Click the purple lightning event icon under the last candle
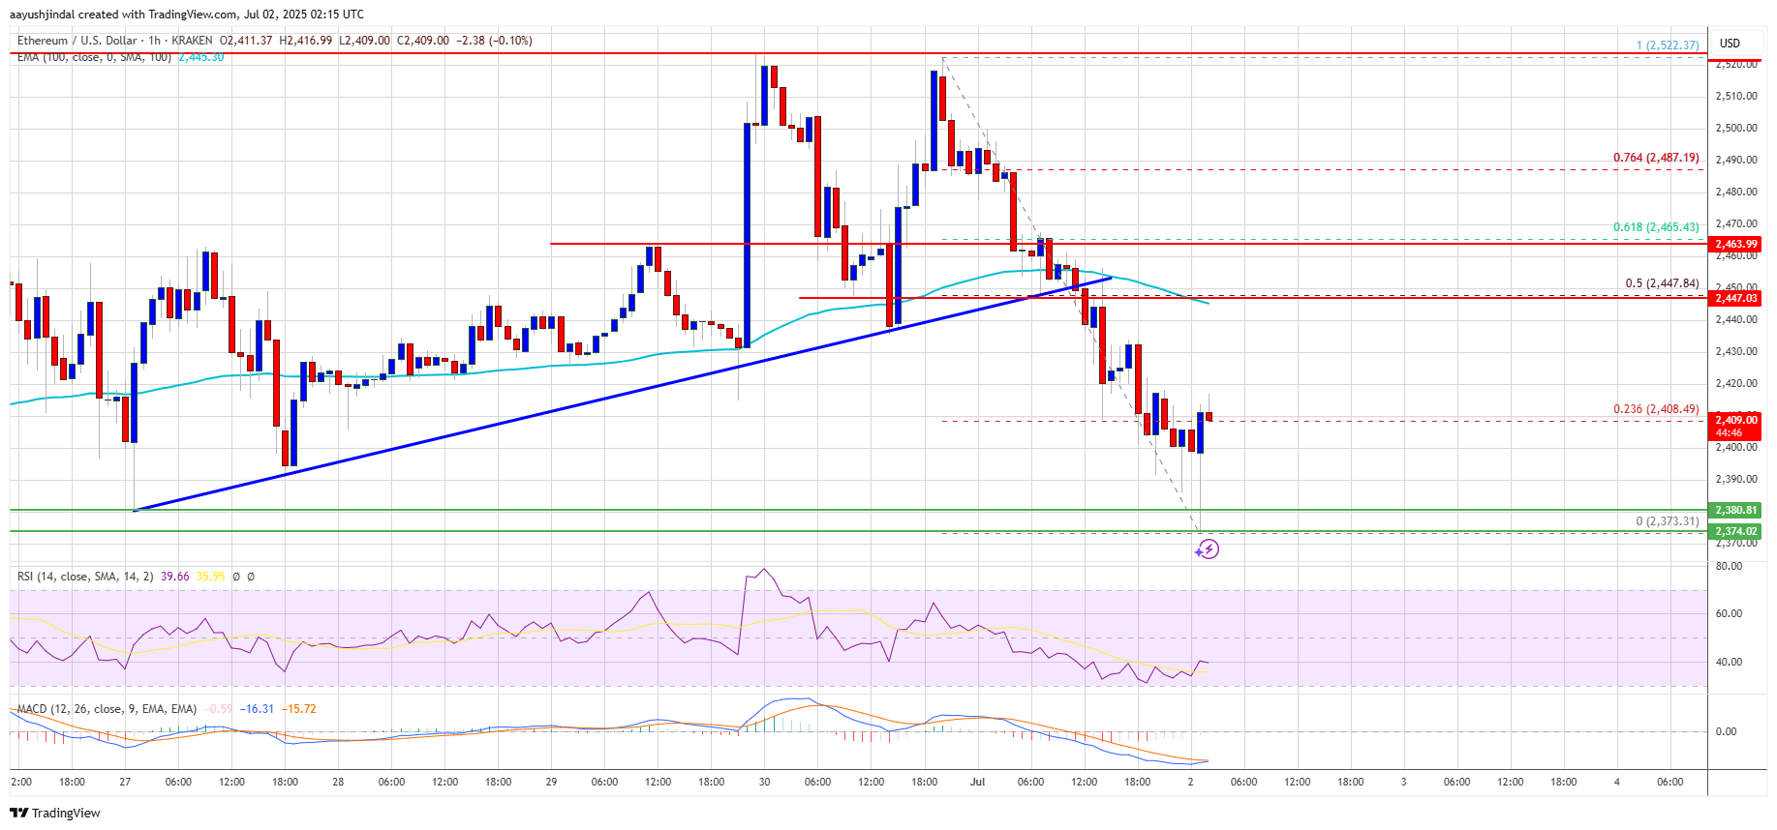The width and height of the screenshot is (1777, 830). click(x=1207, y=549)
